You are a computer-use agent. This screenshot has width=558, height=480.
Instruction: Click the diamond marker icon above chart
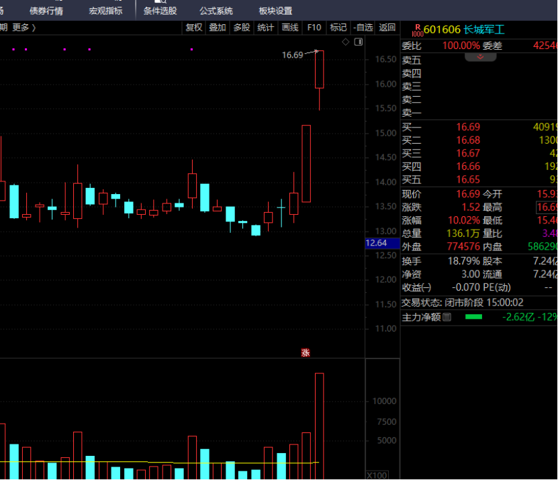[346, 42]
